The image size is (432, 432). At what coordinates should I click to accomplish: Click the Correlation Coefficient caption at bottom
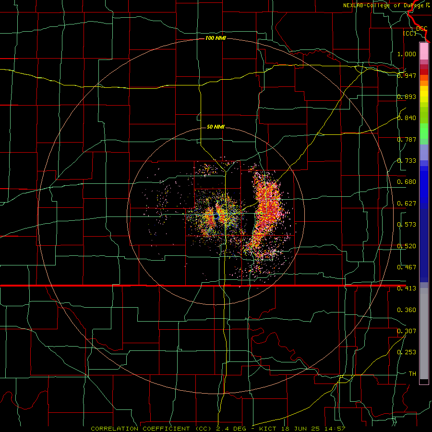(x=217, y=429)
